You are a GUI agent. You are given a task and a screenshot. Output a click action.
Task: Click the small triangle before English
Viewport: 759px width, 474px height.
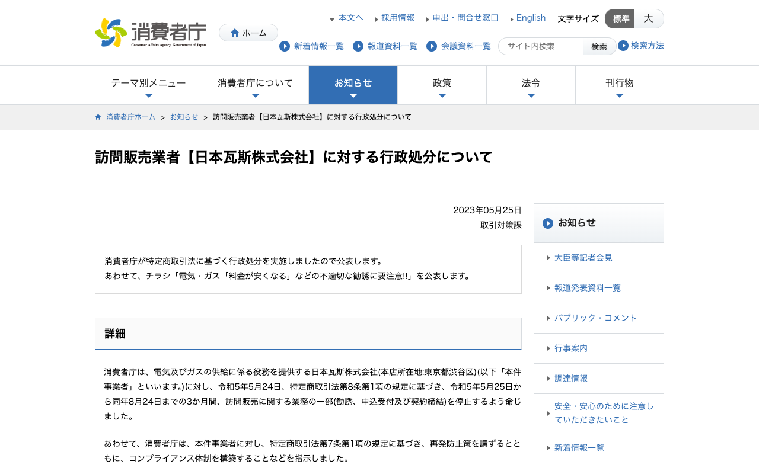point(512,20)
